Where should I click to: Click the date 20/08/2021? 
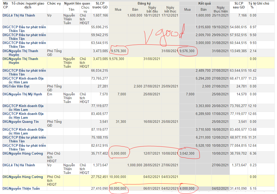click(x=220, y=106)
